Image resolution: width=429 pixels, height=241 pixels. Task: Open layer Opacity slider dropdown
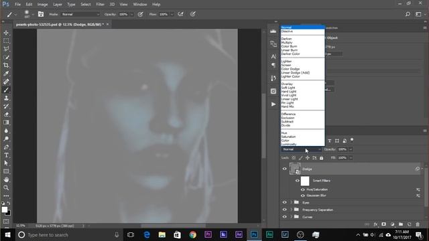pos(351,149)
